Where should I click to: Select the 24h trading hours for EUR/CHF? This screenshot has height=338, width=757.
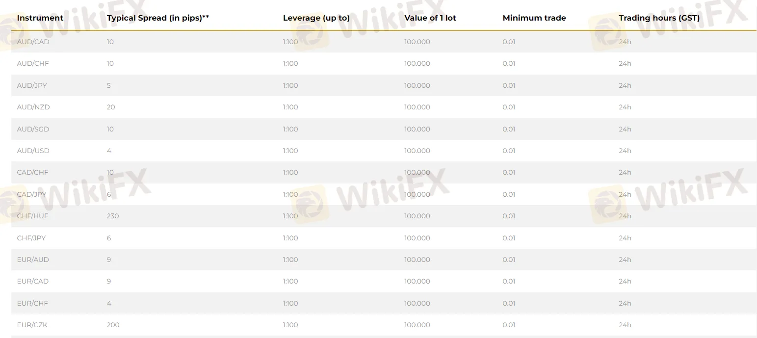pyautogui.click(x=625, y=304)
